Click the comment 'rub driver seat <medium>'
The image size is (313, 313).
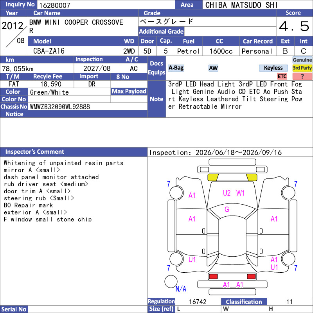[x=46, y=184]
